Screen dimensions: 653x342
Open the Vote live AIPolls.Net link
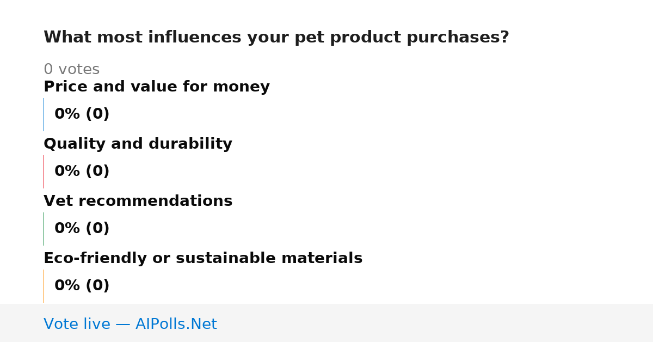130,324
